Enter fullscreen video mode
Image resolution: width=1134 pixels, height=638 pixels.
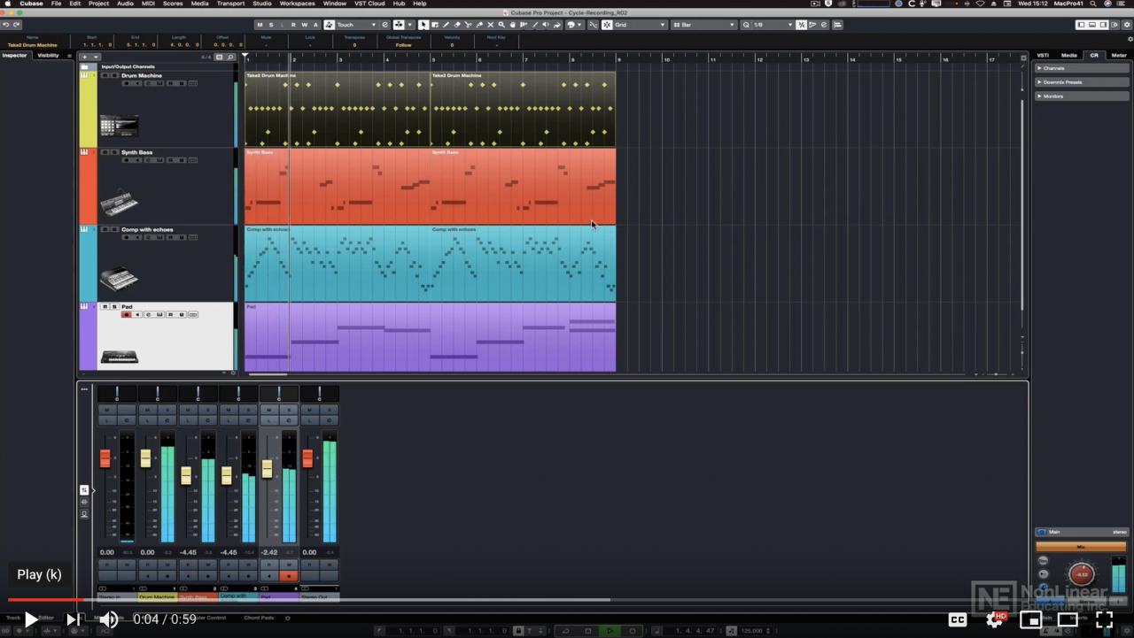coord(1104,619)
